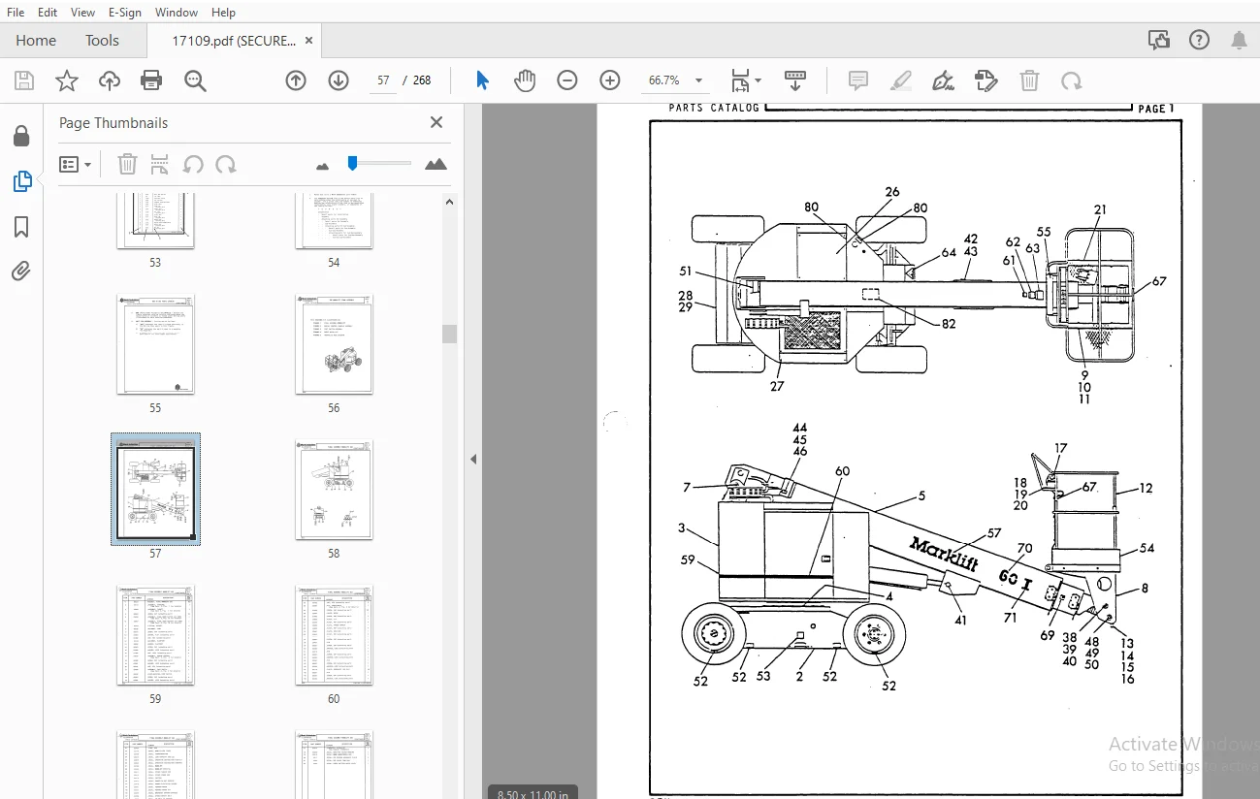Open the View menu
The width and height of the screenshot is (1260, 799).
[x=82, y=13]
